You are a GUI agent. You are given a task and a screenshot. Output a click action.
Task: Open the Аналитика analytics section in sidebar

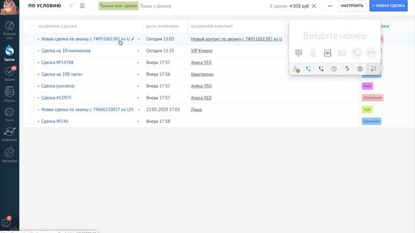(10, 134)
